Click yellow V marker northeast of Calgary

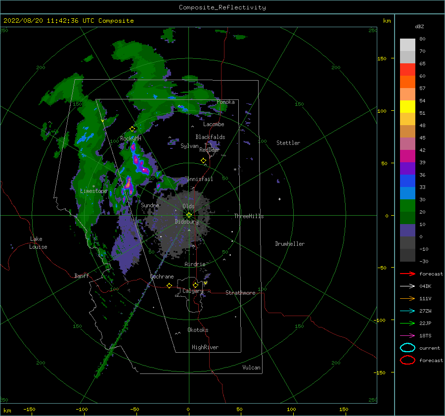click(206, 283)
